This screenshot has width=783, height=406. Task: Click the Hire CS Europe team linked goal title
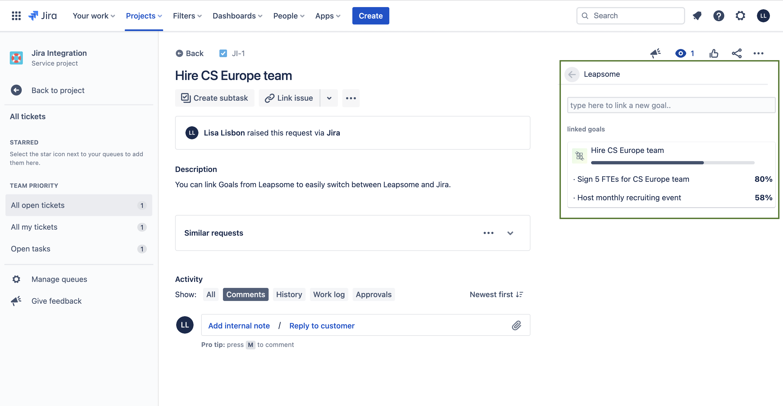click(627, 150)
